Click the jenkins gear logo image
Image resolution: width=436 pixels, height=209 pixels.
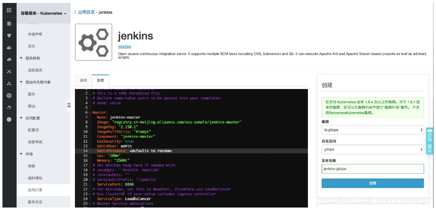click(x=94, y=42)
